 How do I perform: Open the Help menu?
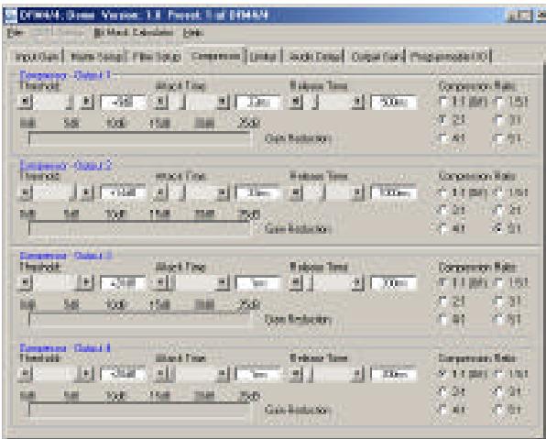click(x=193, y=33)
